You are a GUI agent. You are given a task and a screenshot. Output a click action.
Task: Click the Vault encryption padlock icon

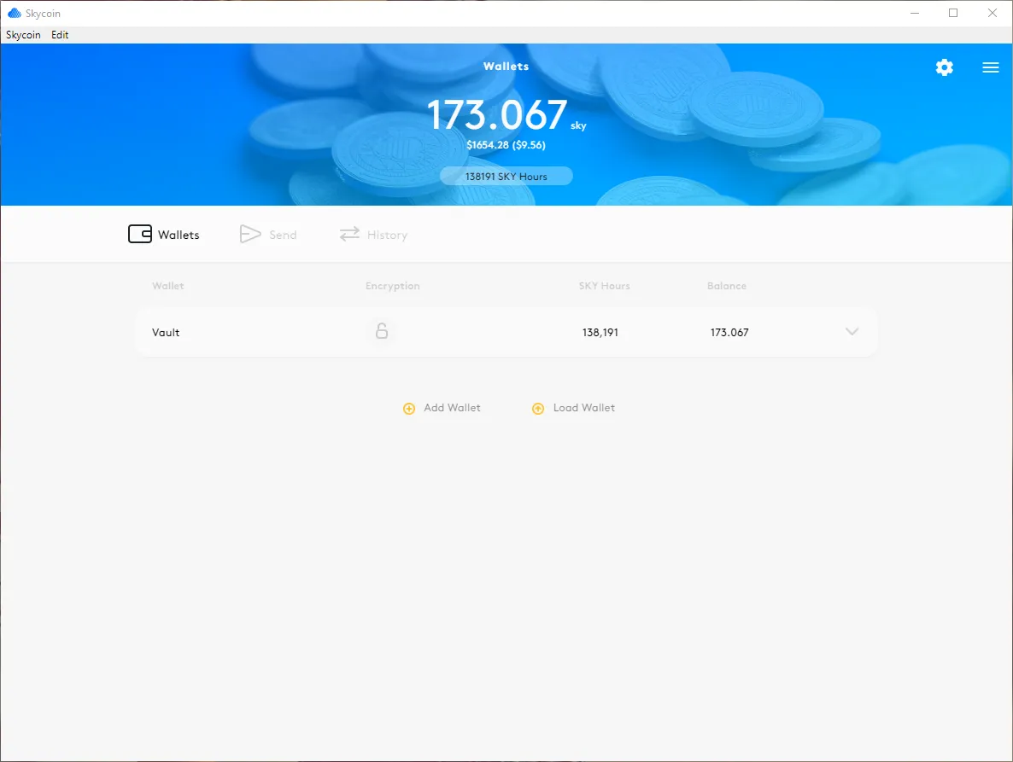coord(382,331)
